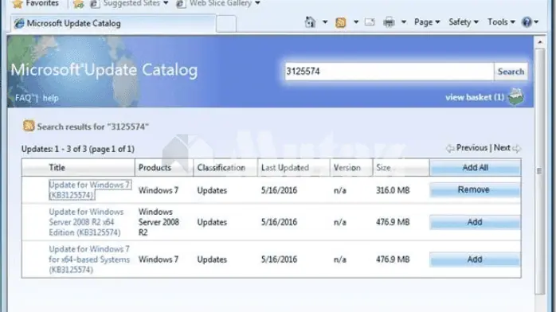
Task: Open a new blank tab
Action: 226,24
